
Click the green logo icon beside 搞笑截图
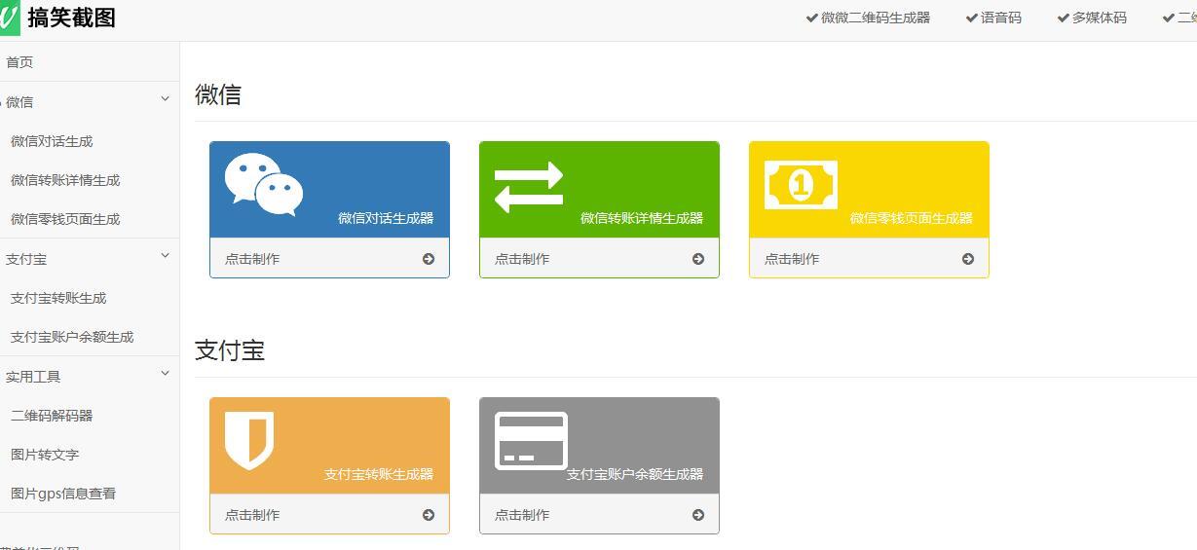click(x=9, y=18)
